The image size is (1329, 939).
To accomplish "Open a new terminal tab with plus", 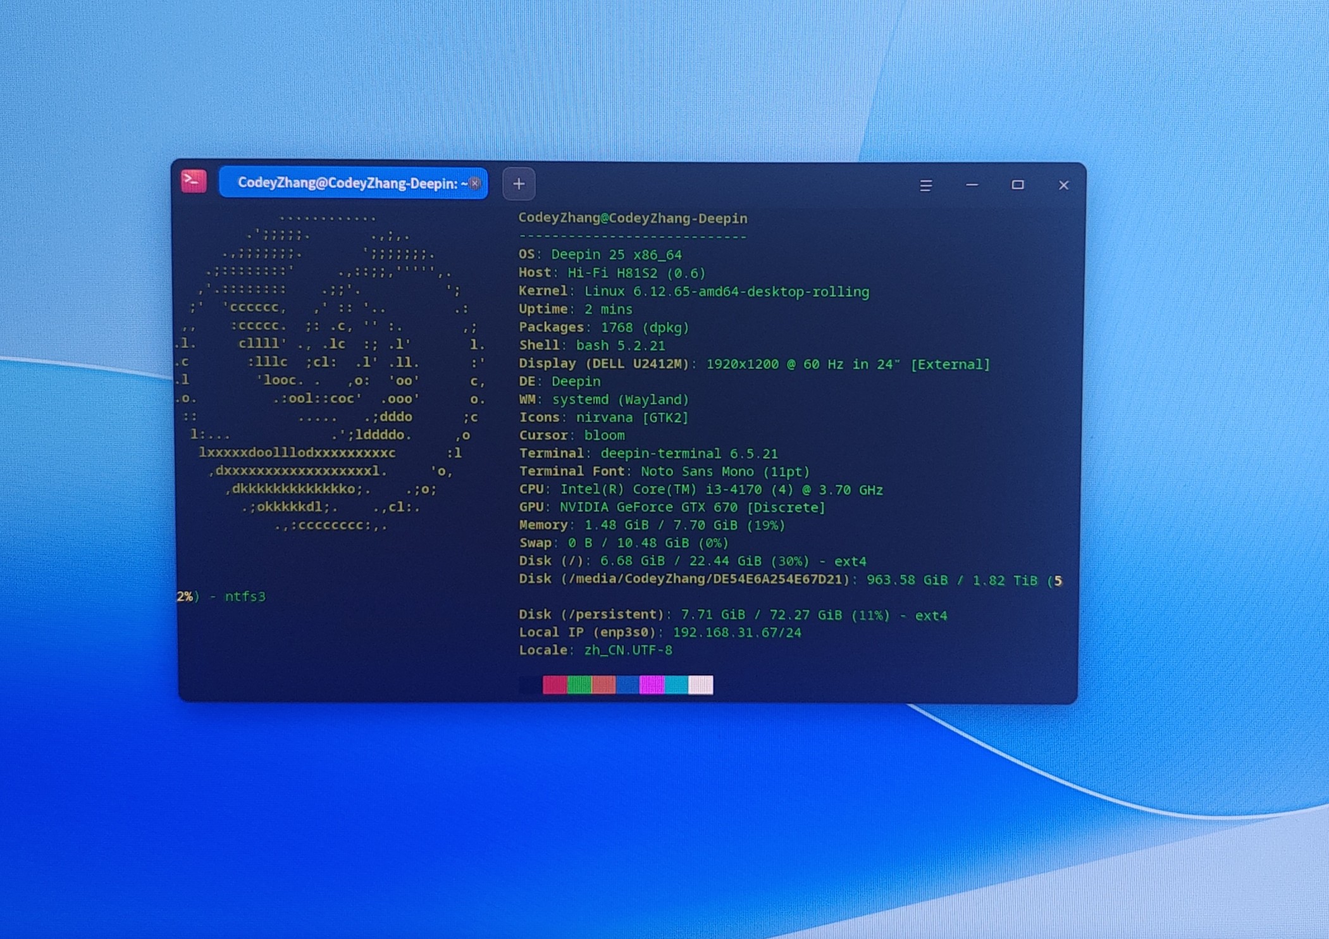I will 519,184.
